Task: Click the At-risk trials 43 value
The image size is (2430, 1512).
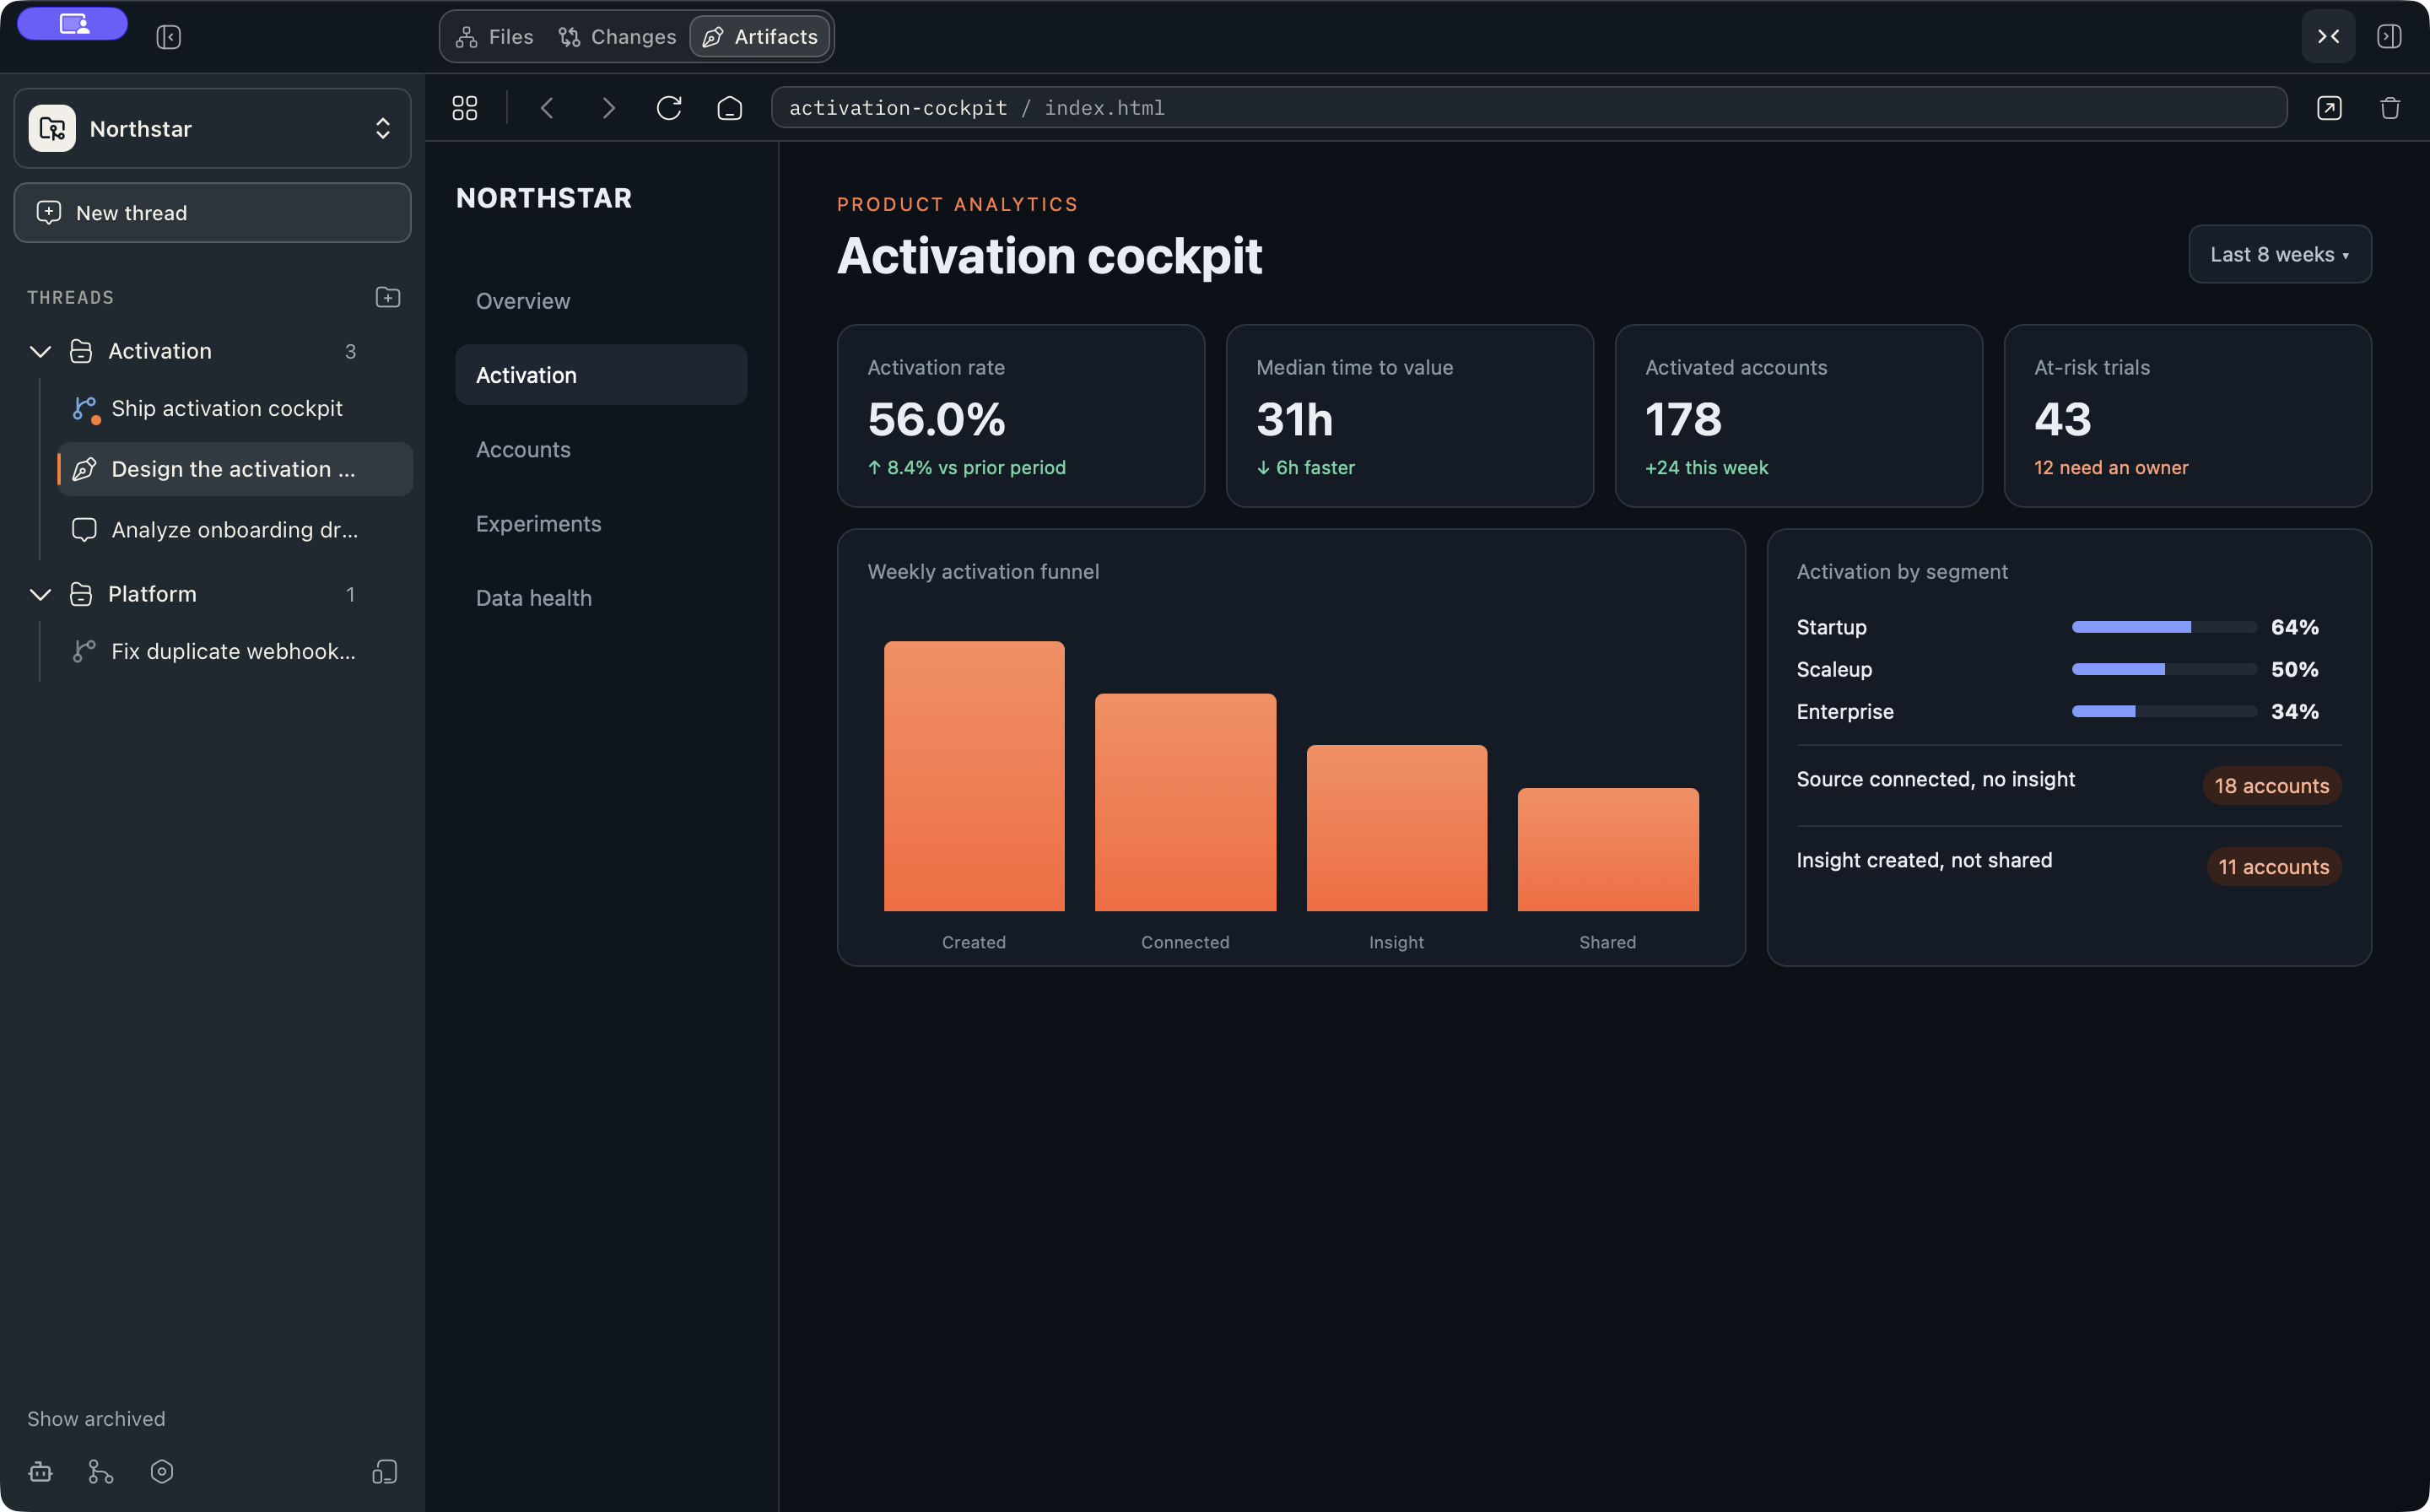Action: [2062, 419]
